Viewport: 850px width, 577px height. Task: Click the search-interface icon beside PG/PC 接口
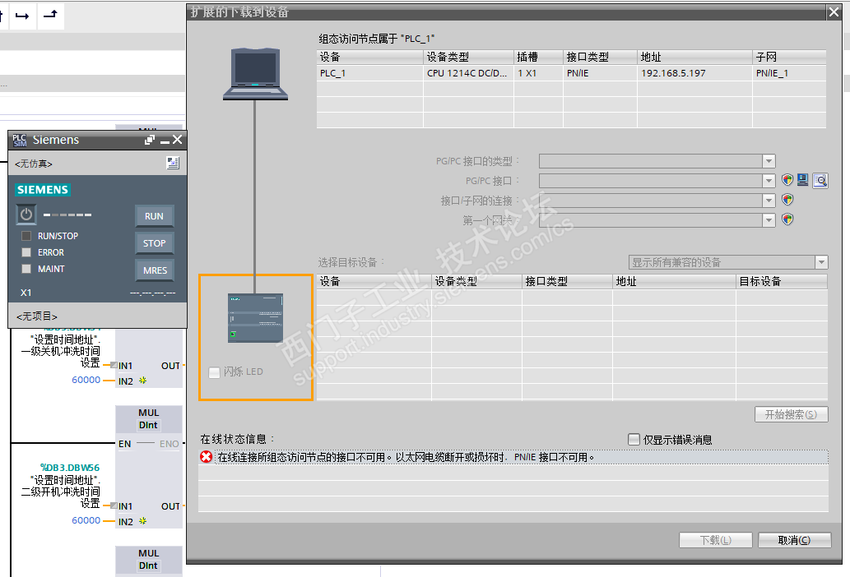click(x=820, y=180)
